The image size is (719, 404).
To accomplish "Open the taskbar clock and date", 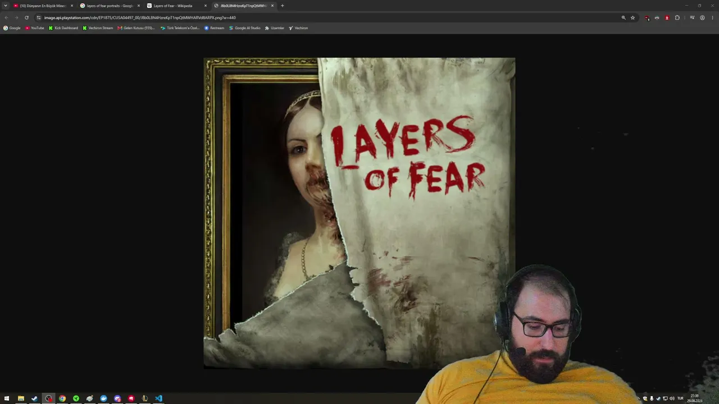I will pyautogui.click(x=695, y=398).
